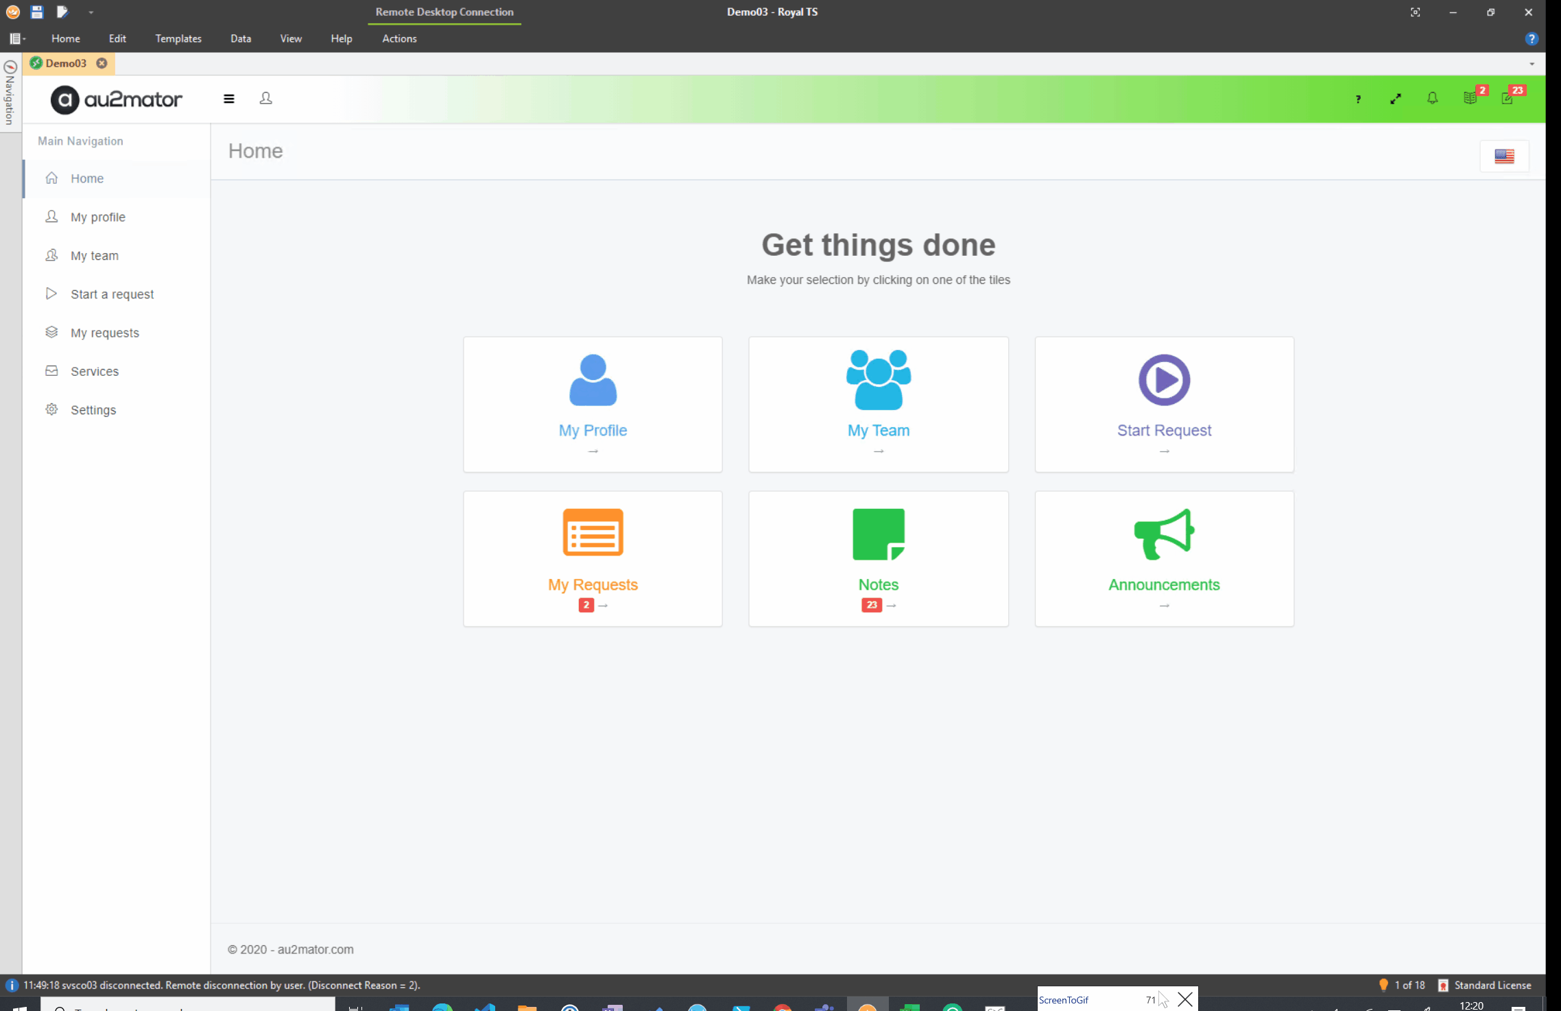The image size is (1561, 1011).
Task: Click the Start Request play tile
Action: click(1164, 404)
